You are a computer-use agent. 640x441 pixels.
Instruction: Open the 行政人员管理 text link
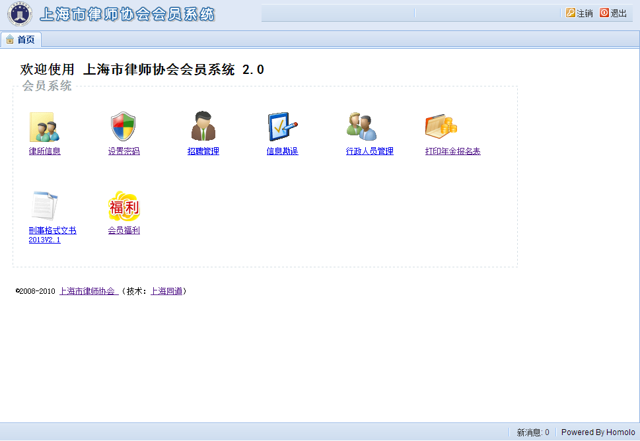pyautogui.click(x=370, y=151)
